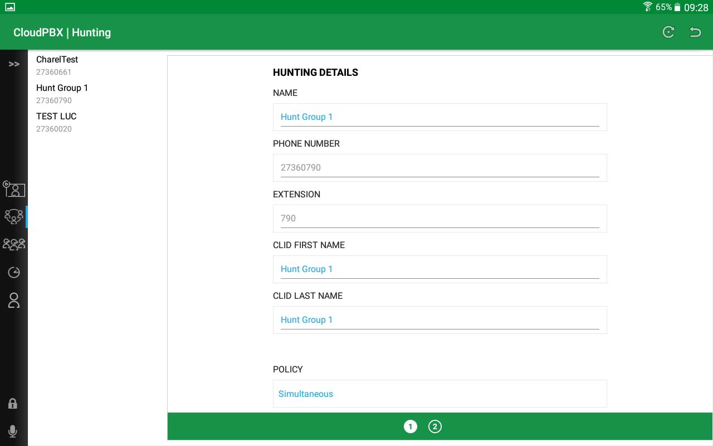Tap the padlock icon in sidebar
This screenshot has width=713, height=446.
[13, 404]
